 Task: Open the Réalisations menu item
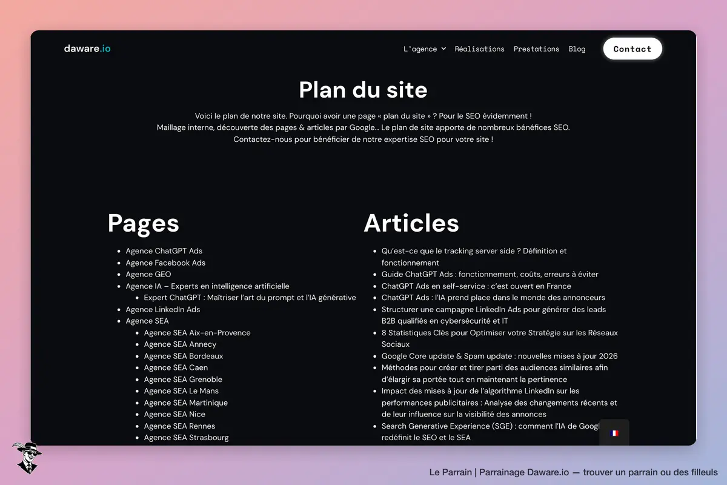(x=479, y=49)
